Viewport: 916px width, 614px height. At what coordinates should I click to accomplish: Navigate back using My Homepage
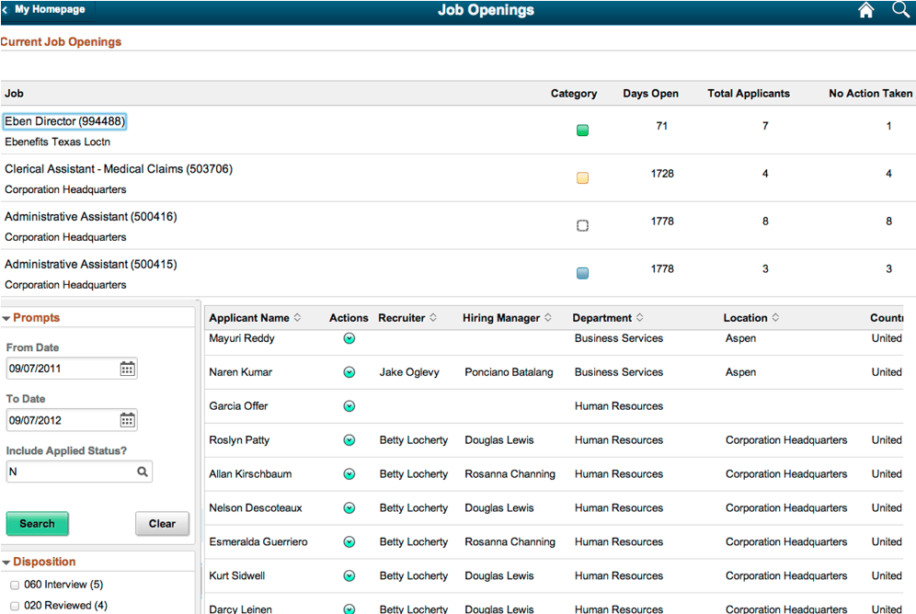click(46, 10)
